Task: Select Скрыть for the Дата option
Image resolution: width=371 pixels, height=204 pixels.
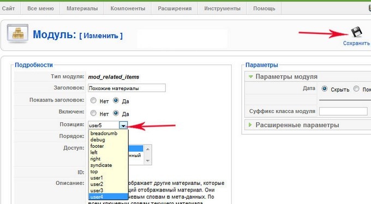Action: coord(325,89)
